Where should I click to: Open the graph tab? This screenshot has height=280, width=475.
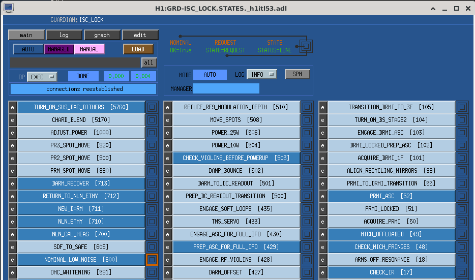(102, 35)
